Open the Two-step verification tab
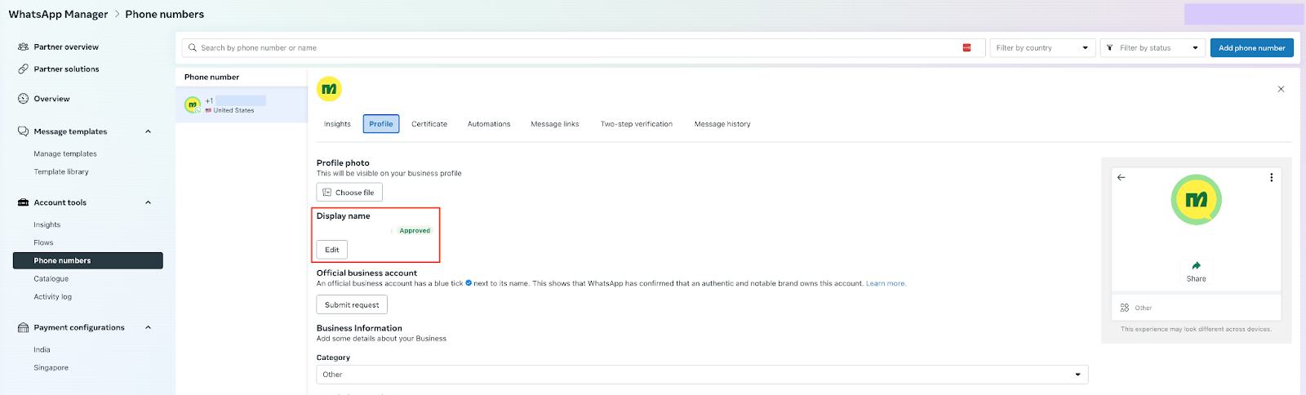Image resolution: width=1306 pixels, height=395 pixels. click(636, 124)
